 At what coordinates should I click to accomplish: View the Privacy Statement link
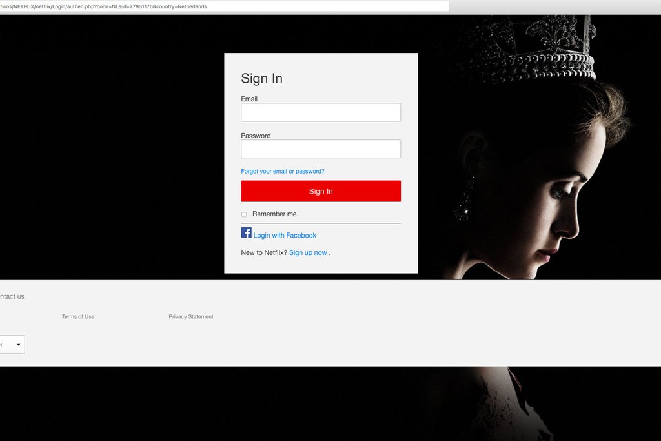(191, 317)
